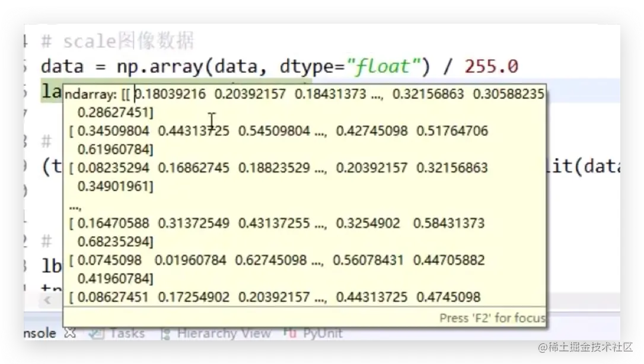
Task: Click value 0.56078431 in tooltip
Action: tap(368, 260)
